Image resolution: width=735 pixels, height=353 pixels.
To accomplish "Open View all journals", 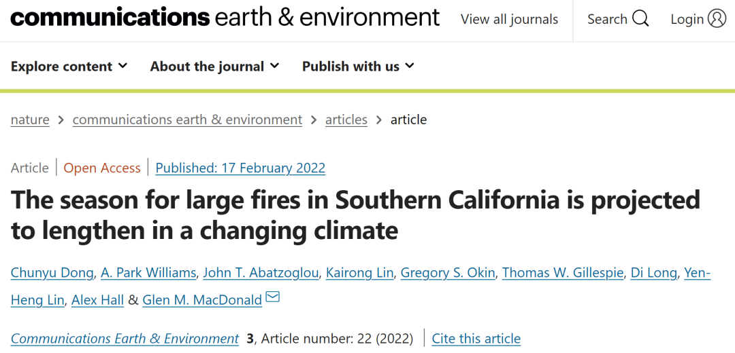I will (x=509, y=19).
